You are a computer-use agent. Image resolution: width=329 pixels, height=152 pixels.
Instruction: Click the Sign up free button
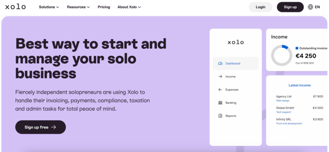point(40,127)
